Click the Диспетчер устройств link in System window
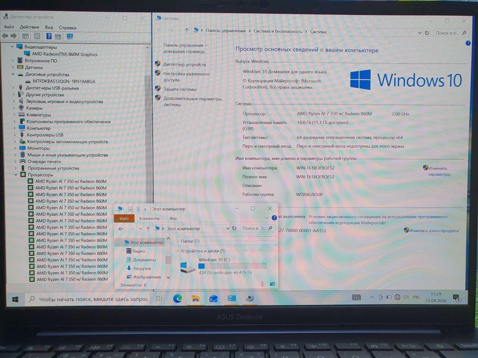The height and width of the screenshot is (358, 478). (x=185, y=64)
